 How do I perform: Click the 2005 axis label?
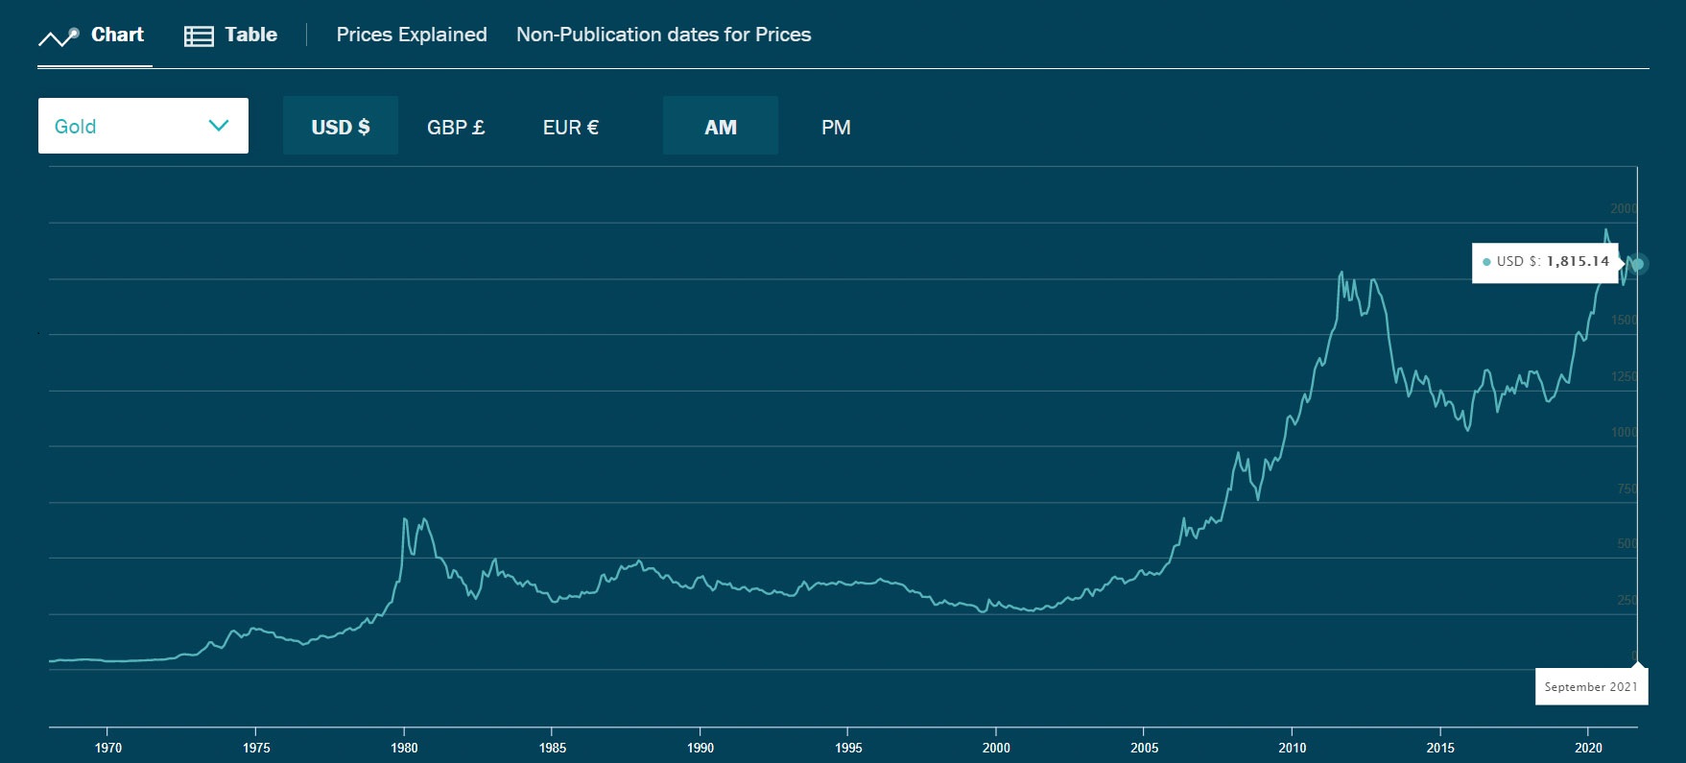(x=1144, y=748)
